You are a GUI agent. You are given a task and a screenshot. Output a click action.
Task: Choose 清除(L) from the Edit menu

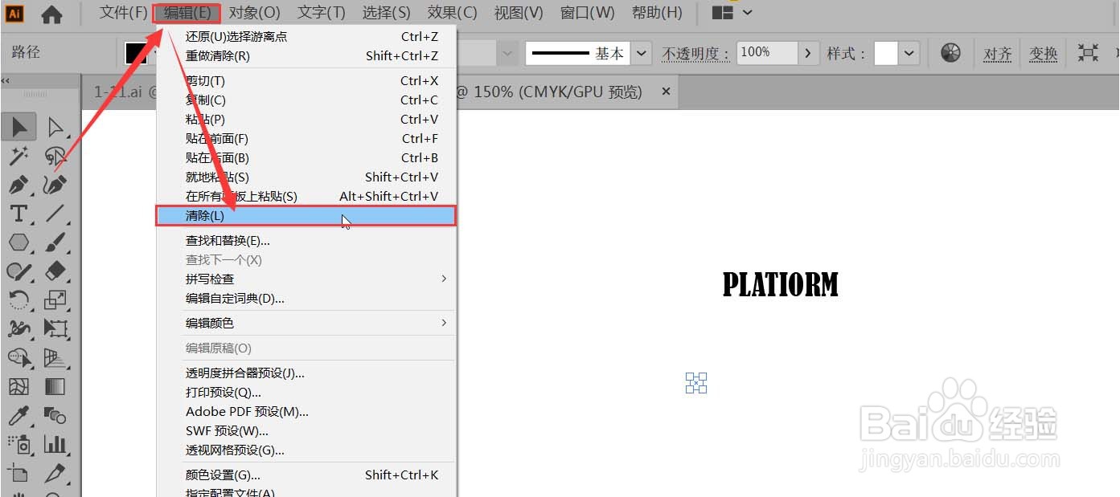coord(306,215)
